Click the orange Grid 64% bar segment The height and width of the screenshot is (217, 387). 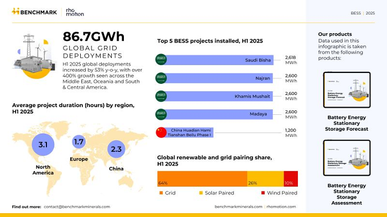coord(202,179)
